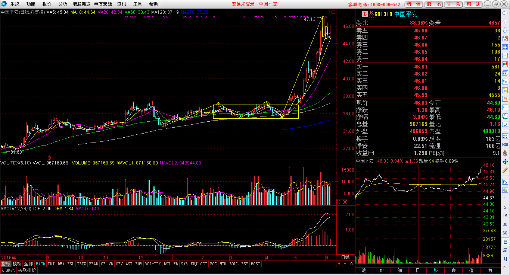Click the plus zoom button beside indicator tabs

pyautogui.click(x=339, y=264)
